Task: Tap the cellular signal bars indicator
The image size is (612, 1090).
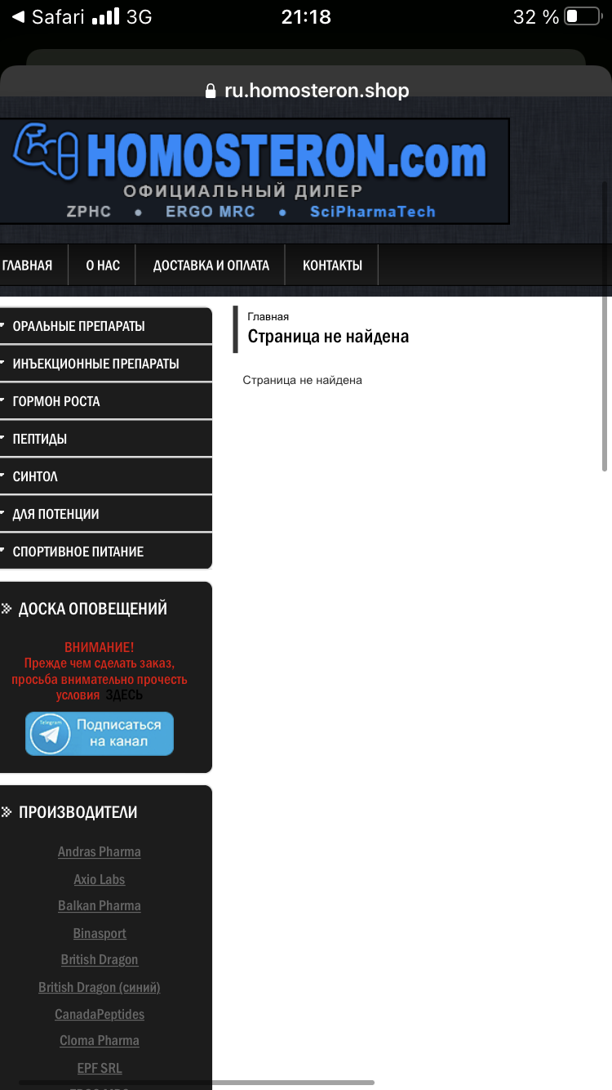Action: pos(105,16)
